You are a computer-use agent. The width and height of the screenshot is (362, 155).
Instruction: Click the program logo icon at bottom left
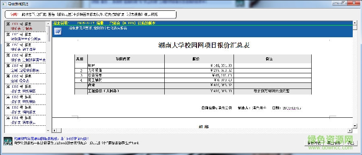[x=8, y=141]
